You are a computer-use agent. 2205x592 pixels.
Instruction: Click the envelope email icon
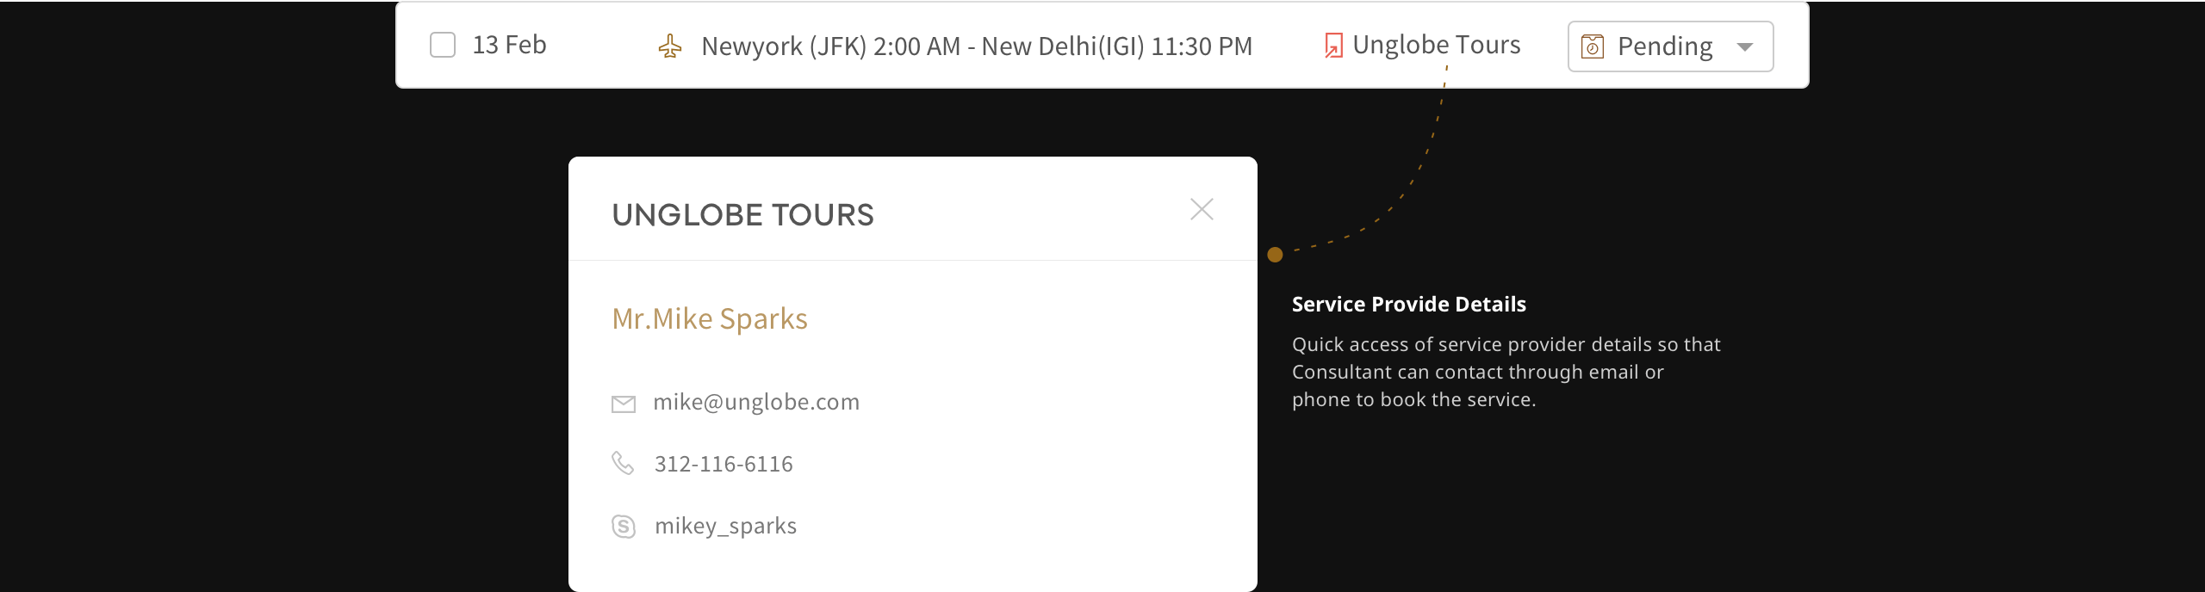(624, 404)
